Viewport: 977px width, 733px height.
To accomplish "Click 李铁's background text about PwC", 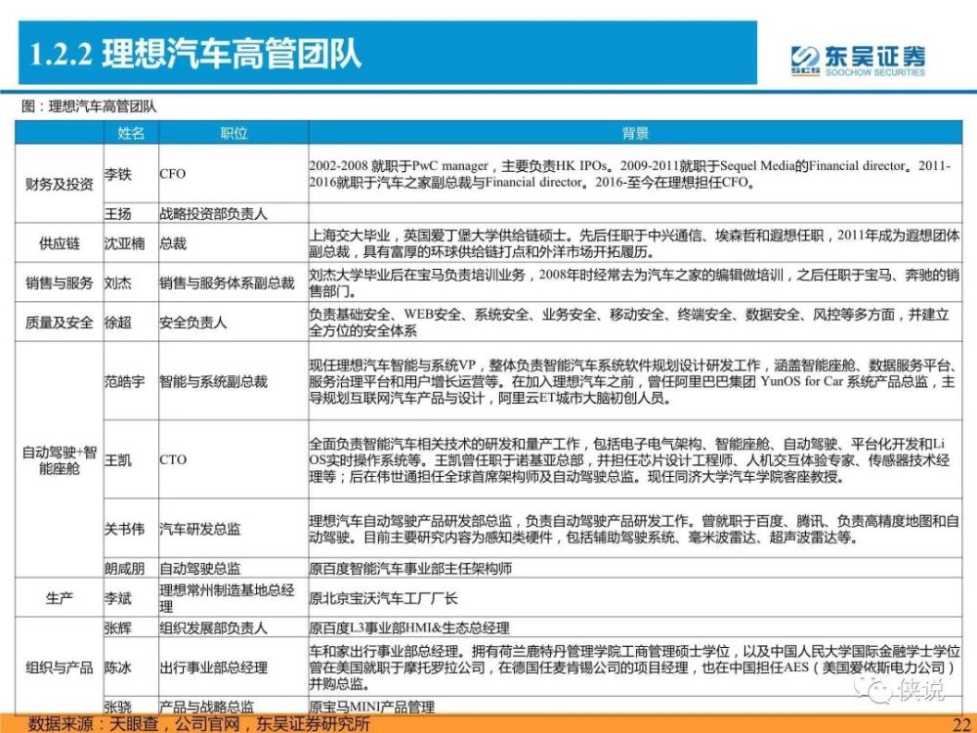I will pos(630,174).
